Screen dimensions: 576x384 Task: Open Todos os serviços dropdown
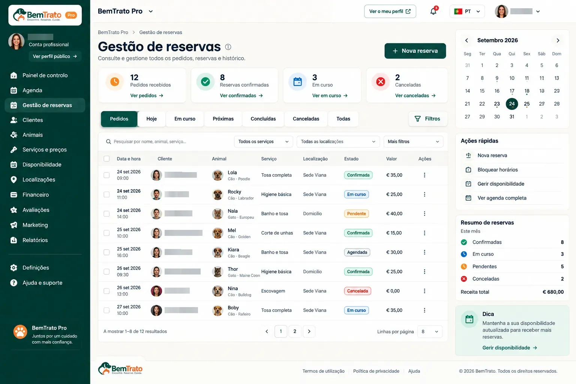(x=264, y=141)
